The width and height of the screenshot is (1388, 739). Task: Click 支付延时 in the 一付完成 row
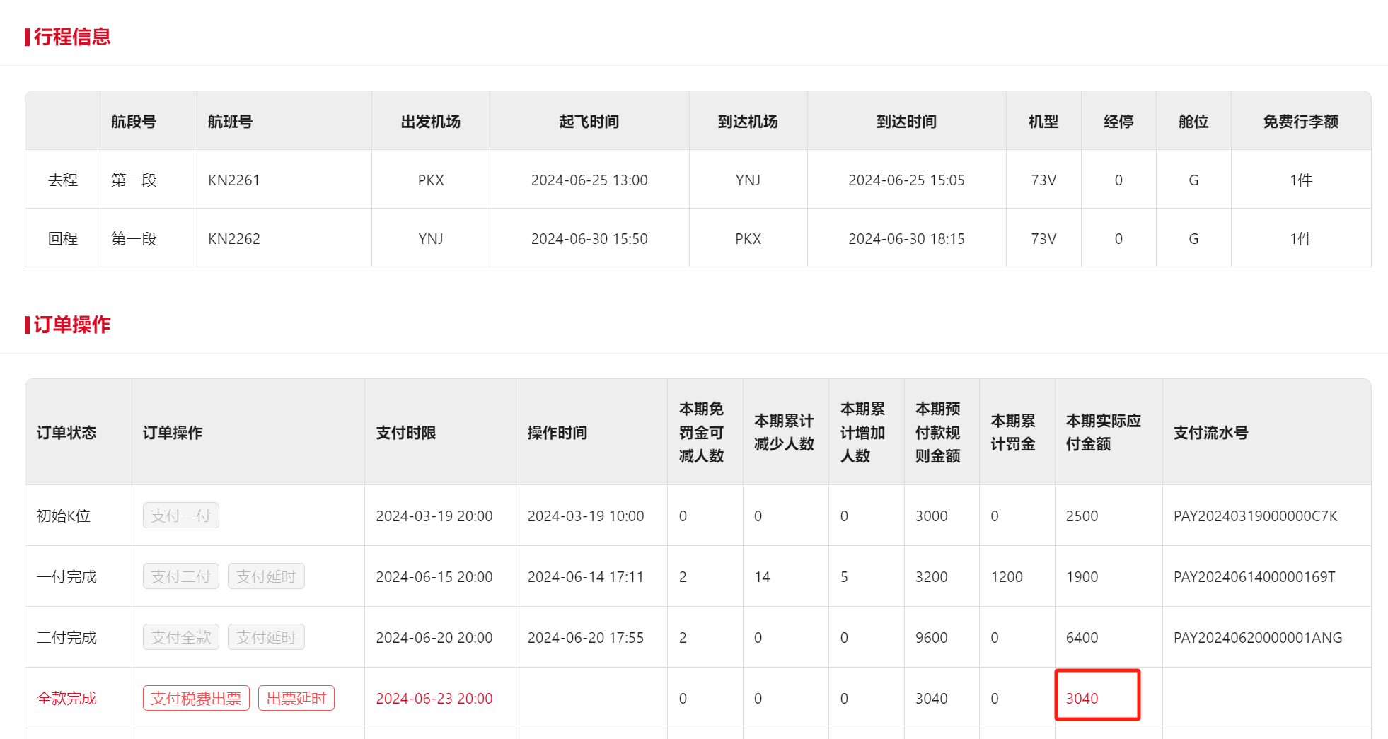[266, 576]
